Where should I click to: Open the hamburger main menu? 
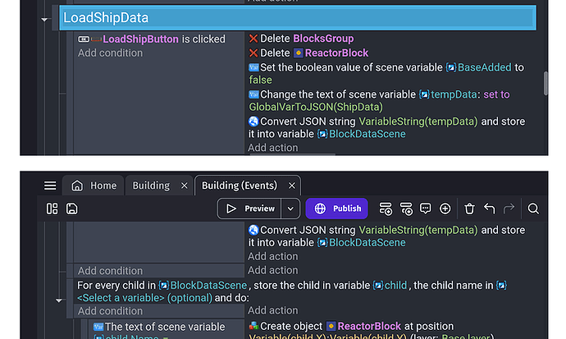(x=50, y=186)
